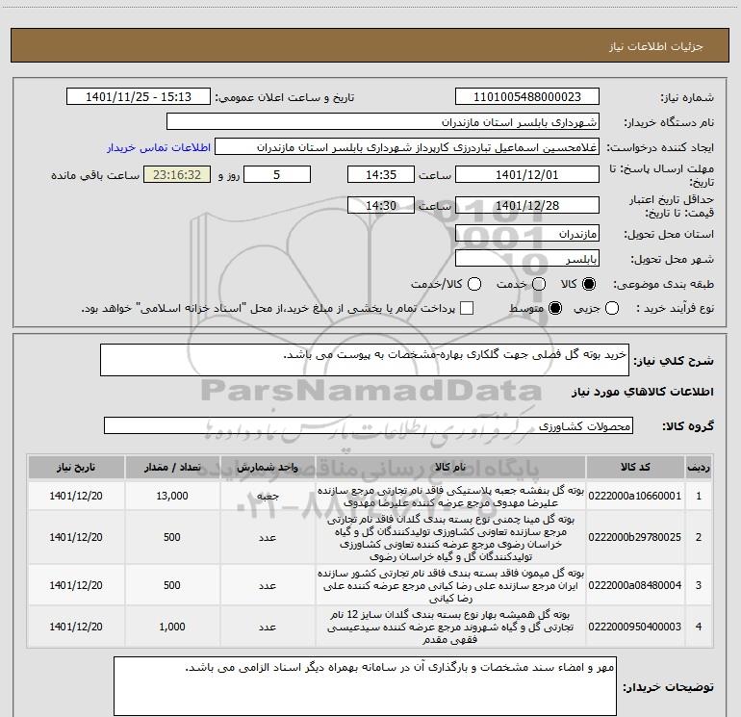Click the need number field 1101005488000023

527,97
